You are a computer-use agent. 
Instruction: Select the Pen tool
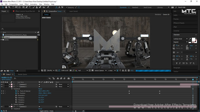click(27, 7)
